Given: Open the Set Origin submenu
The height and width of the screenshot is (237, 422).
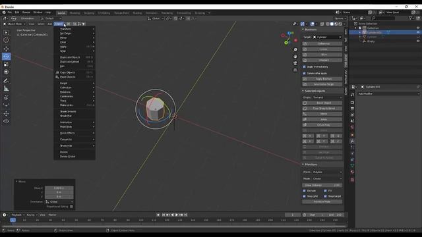Looking at the screenshot, I should [75, 34].
